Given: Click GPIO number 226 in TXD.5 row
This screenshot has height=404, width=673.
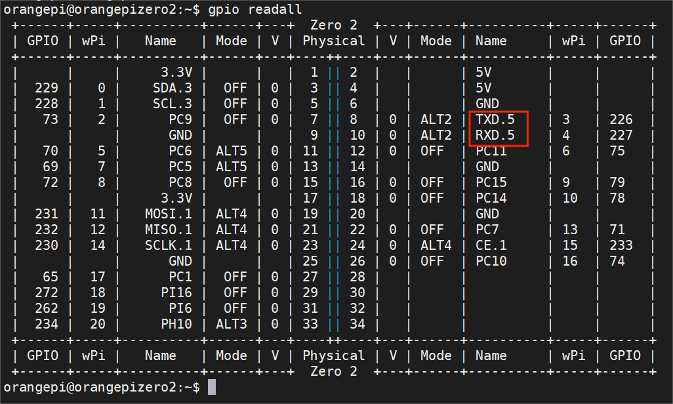Looking at the screenshot, I should click(621, 119).
